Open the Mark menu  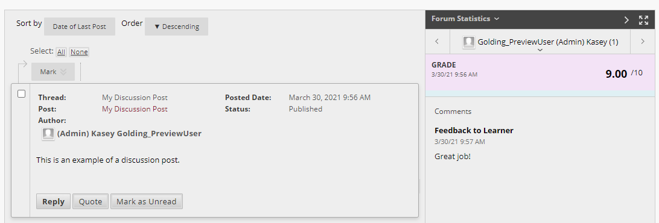click(x=53, y=72)
